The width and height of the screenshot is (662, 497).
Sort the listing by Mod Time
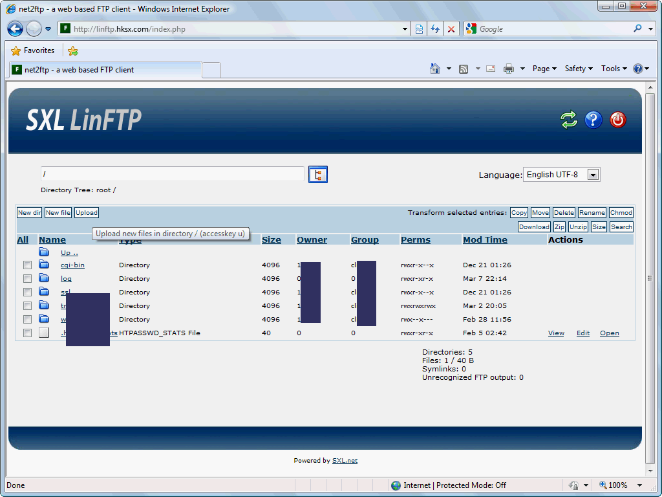(x=485, y=239)
